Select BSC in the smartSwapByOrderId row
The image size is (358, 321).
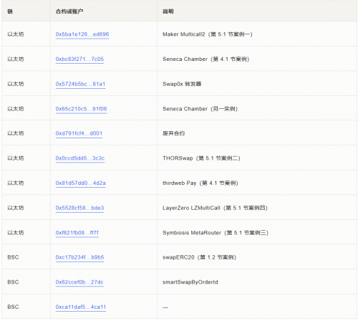click(x=13, y=282)
